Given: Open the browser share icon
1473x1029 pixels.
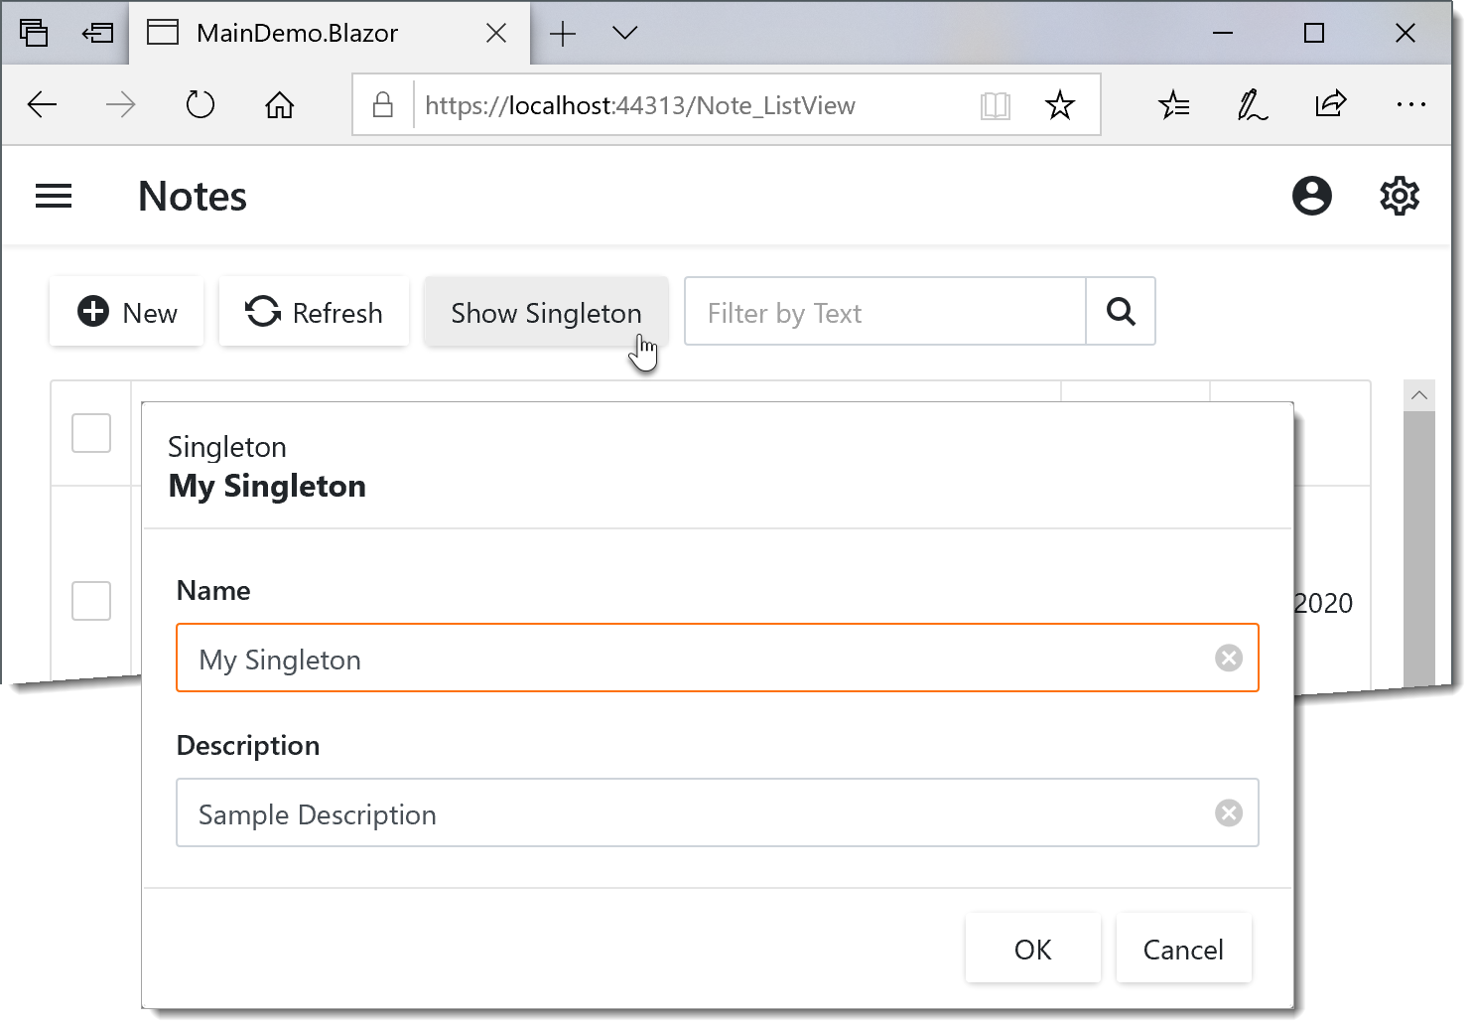Looking at the screenshot, I should [1330, 104].
